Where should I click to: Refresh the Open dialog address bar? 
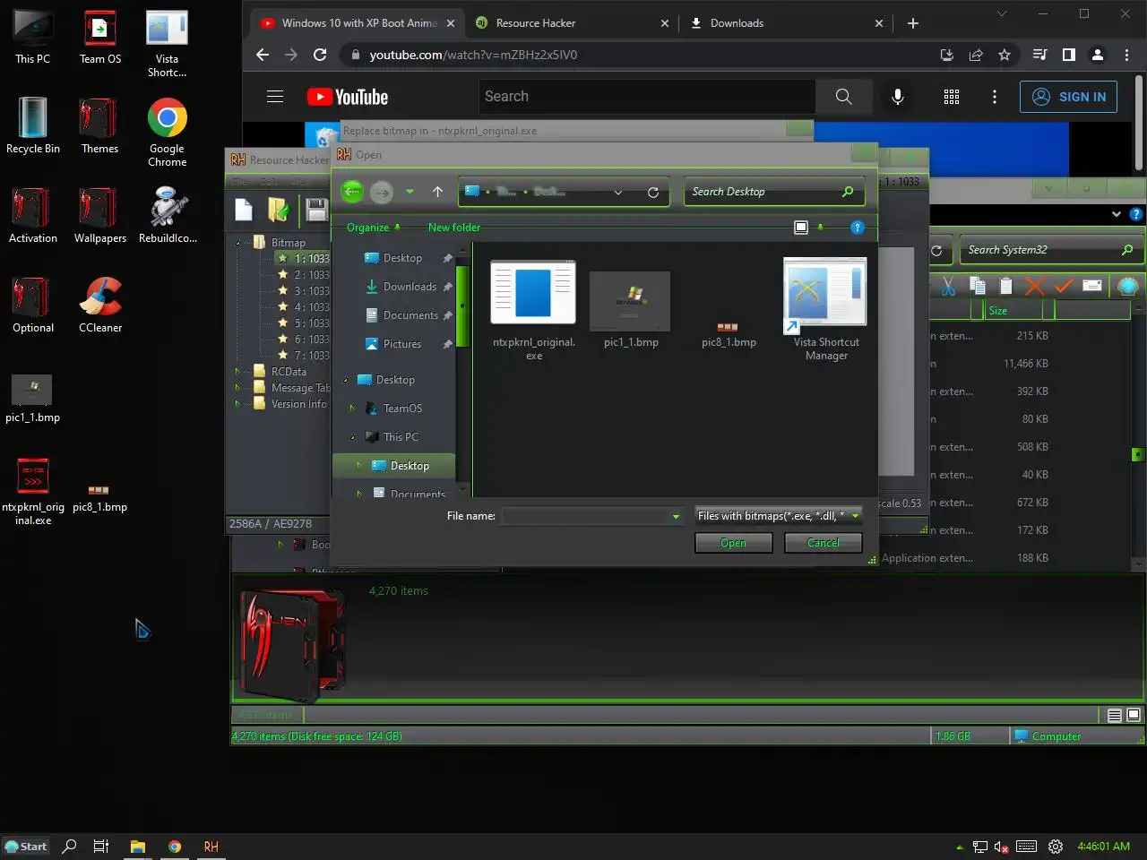coord(653,193)
